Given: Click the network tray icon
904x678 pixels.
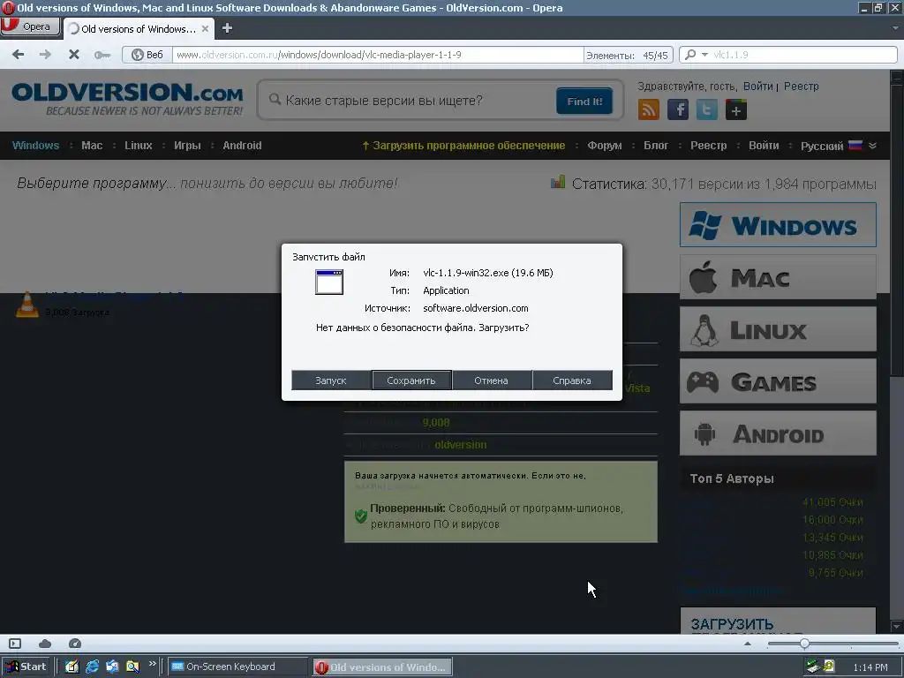Looking at the screenshot, I should (x=813, y=667).
